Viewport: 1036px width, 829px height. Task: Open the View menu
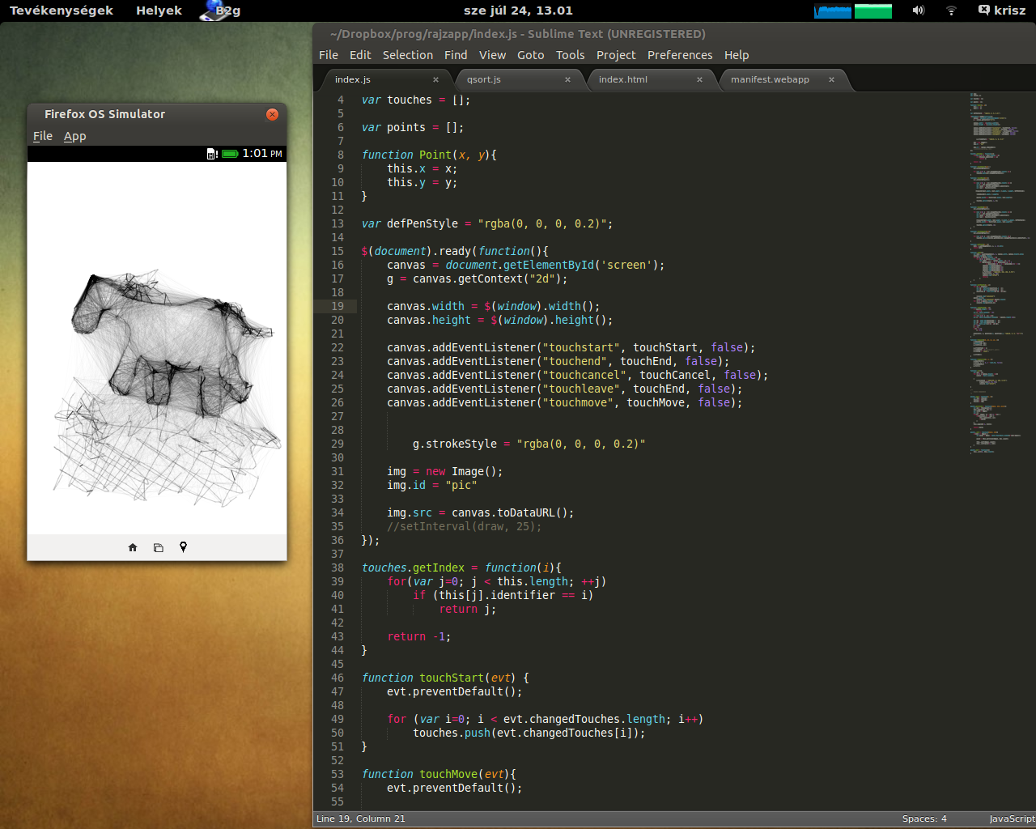pos(492,55)
